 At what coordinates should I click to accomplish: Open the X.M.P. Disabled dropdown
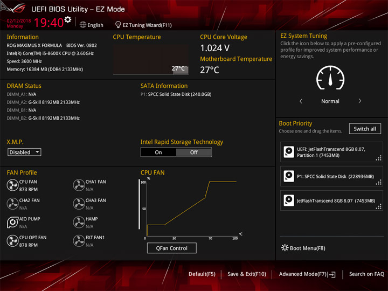coord(24,152)
